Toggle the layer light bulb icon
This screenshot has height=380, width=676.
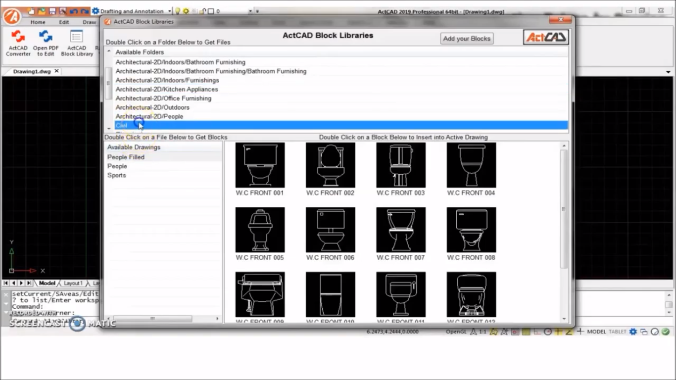click(x=178, y=11)
